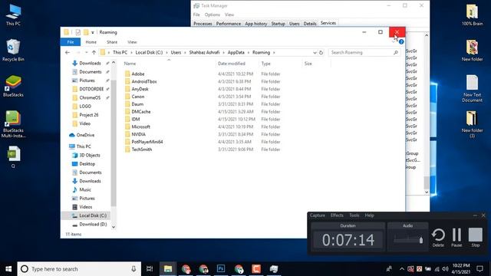Select Download (D:) drive in sidebar
Viewport: 491px width, 276px height.
(90, 224)
